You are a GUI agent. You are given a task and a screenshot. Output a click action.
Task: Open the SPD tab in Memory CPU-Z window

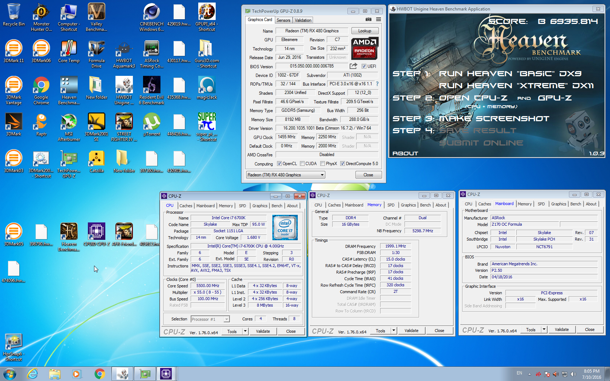coord(391,205)
